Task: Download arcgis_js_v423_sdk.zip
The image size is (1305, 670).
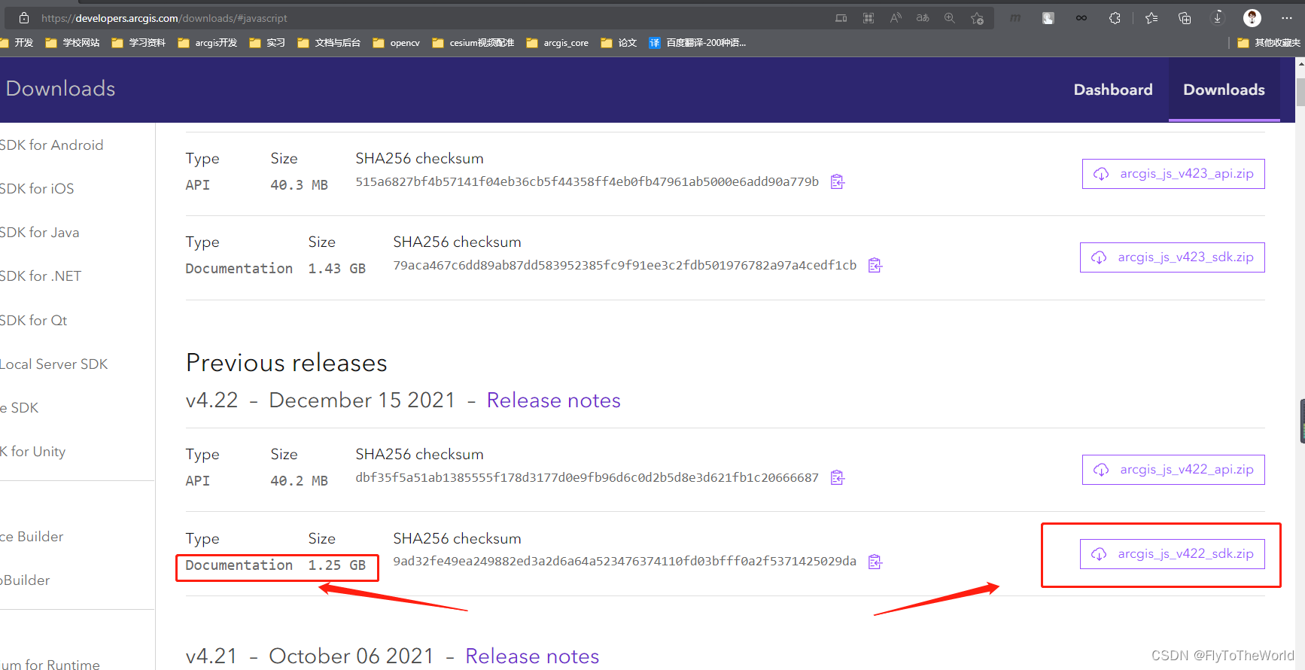Action: 1173,257
